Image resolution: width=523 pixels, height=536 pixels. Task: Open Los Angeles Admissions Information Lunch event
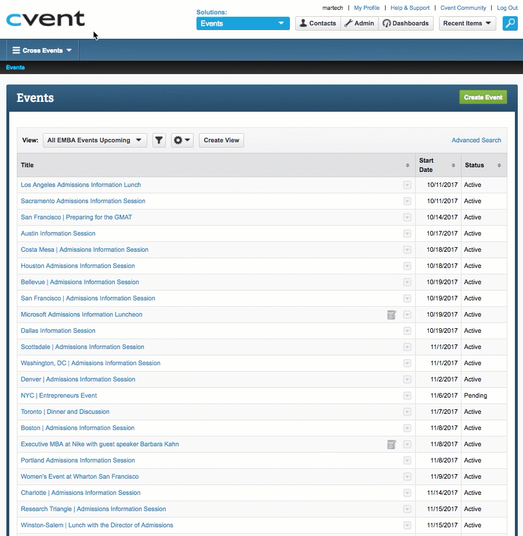pos(81,185)
